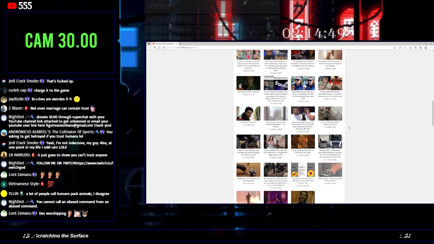This screenshot has width=434, height=244.
Task: Open the 'Blind Spots' music video thumbnail
Action: [x=249, y=114]
